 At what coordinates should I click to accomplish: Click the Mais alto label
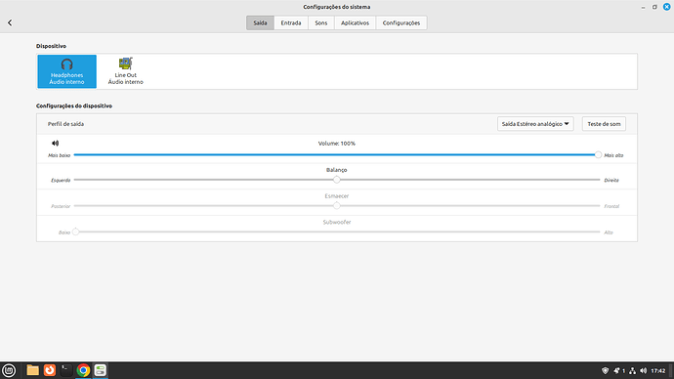(x=613, y=155)
